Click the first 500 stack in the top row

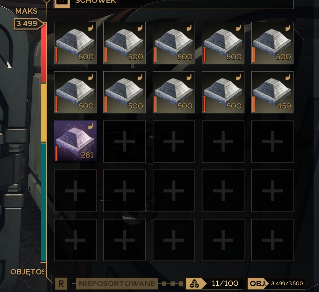coord(75,43)
